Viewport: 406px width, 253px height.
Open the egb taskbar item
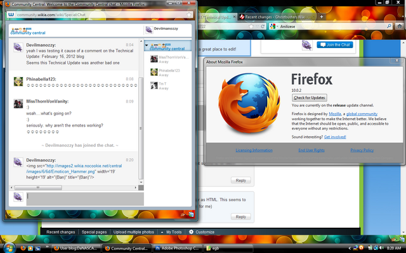click(x=228, y=249)
